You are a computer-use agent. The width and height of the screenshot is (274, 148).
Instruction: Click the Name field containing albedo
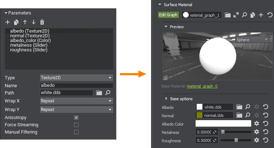[76, 86]
